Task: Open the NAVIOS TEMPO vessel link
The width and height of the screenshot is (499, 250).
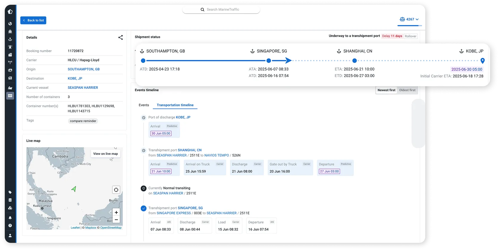Action: coord(217,155)
